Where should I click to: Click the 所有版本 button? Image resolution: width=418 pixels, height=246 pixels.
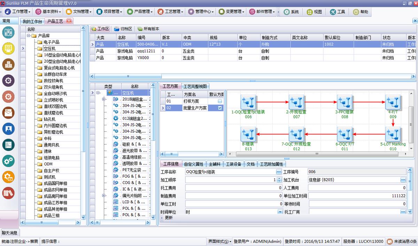click(x=148, y=29)
